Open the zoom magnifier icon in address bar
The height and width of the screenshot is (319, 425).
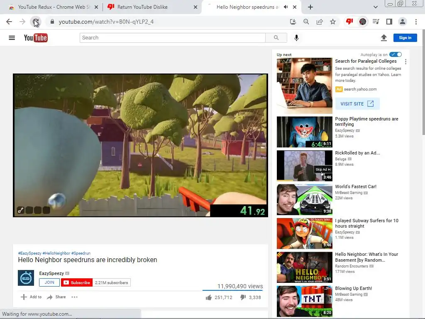point(306,22)
